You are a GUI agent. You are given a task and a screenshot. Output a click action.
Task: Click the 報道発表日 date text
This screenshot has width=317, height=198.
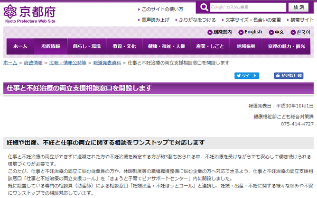(x=281, y=106)
